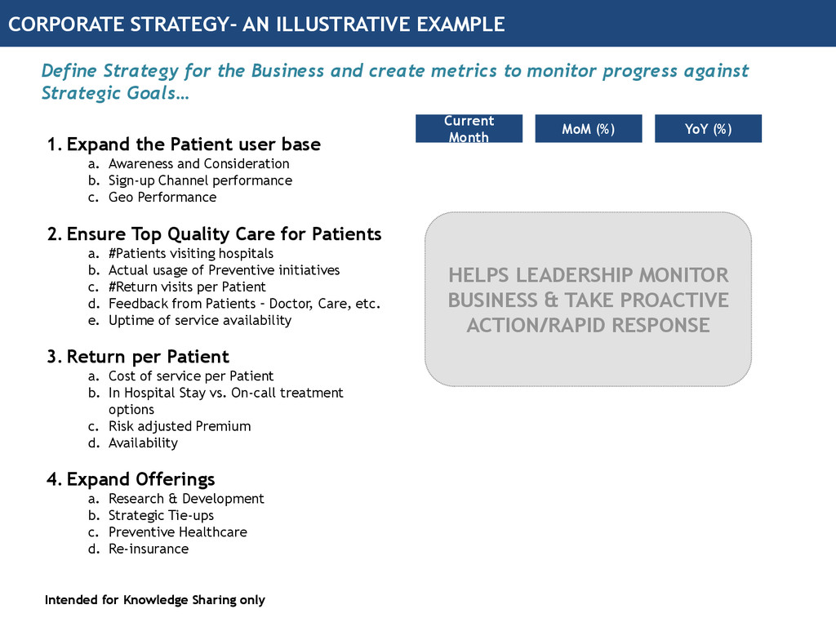This screenshot has width=836, height=627.
Task: Select the MoM (%) header box
Action: pos(588,128)
